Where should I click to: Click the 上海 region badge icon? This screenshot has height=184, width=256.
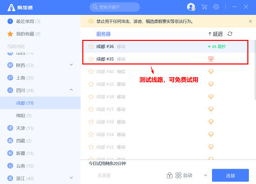[x=10, y=78]
